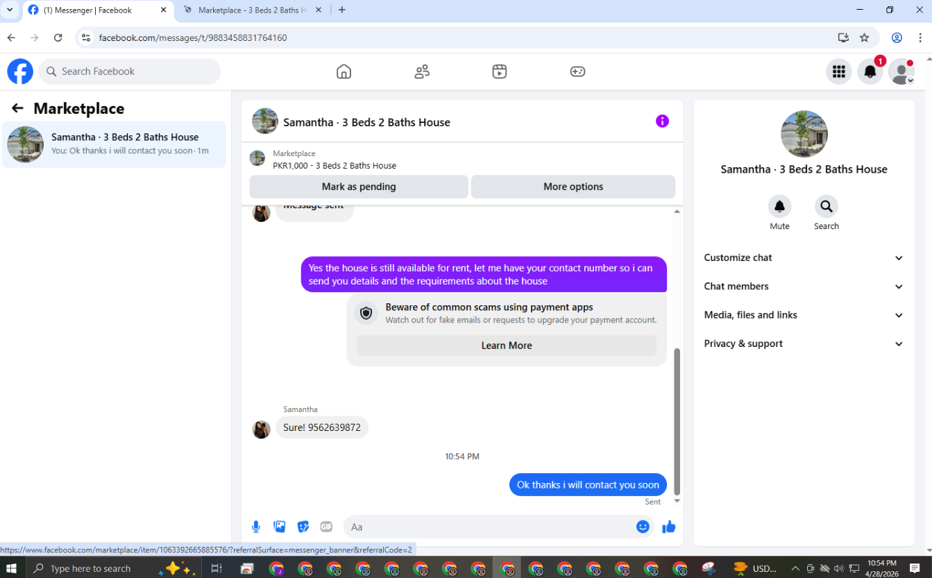Expand Chat members section
932x578 pixels.
click(804, 286)
